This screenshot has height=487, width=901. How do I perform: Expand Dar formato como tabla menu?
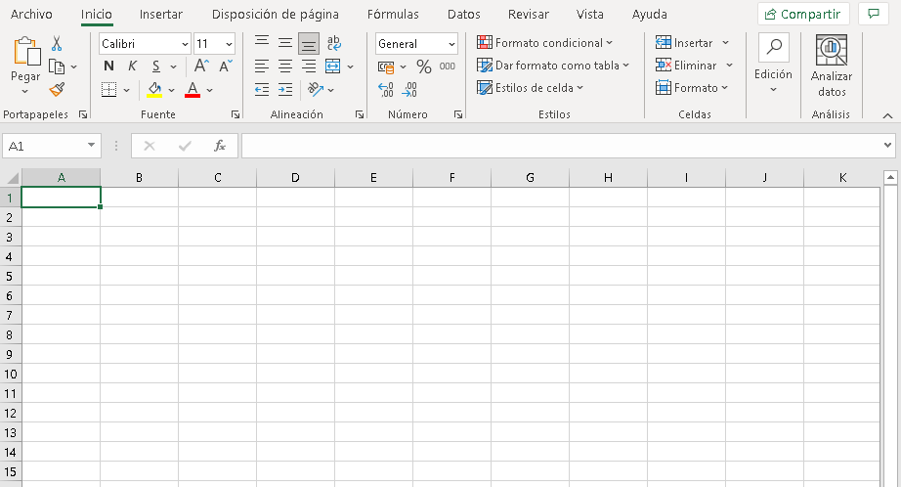[x=553, y=66]
